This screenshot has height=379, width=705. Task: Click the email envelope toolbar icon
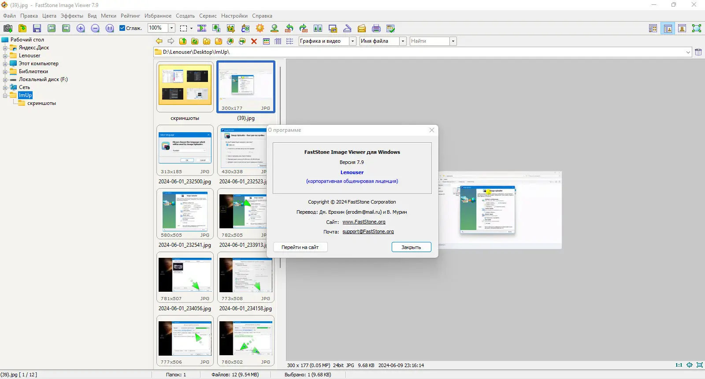click(x=362, y=28)
